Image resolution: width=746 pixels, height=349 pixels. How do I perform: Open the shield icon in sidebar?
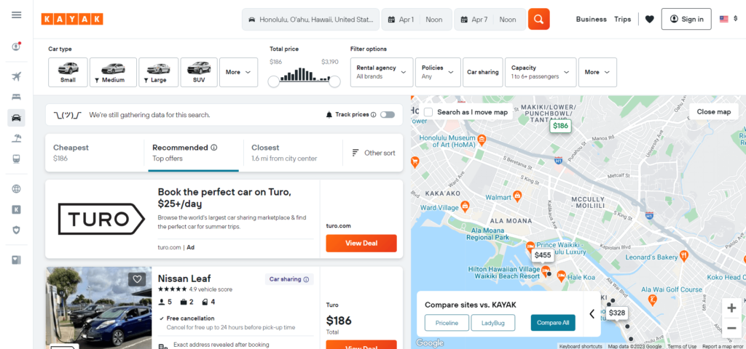[x=16, y=230]
